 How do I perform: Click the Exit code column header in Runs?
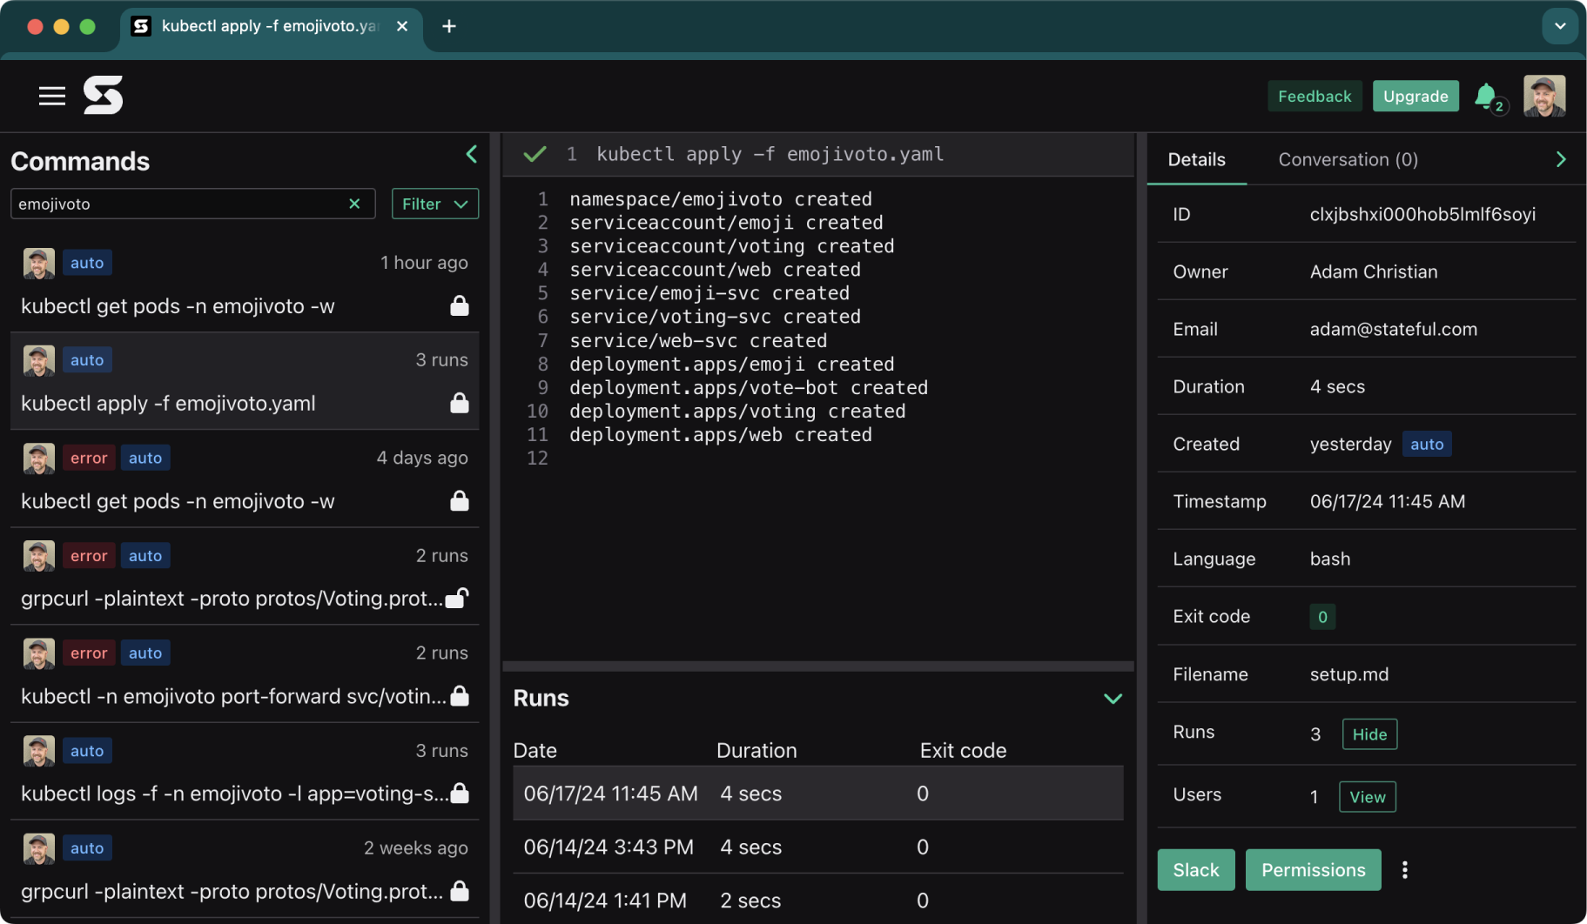point(963,750)
